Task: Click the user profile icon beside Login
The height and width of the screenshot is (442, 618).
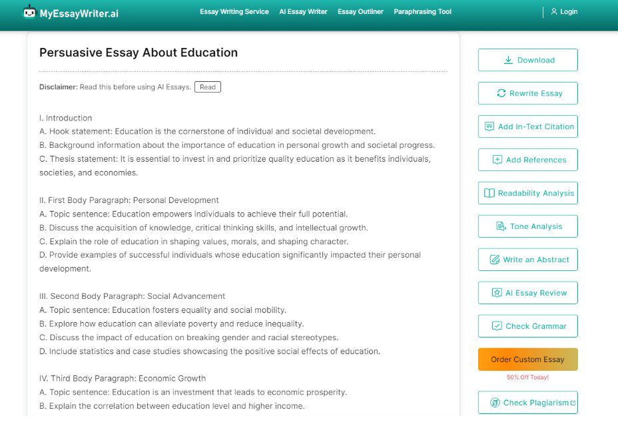Action: (553, 12)
